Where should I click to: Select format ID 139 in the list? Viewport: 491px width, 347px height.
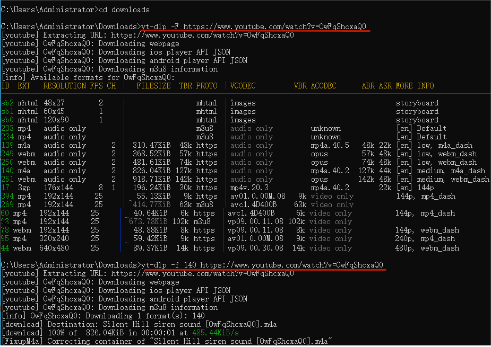click(7, 145)
